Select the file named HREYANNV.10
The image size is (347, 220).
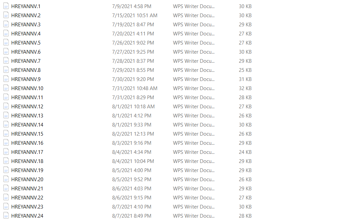[27, 88]
